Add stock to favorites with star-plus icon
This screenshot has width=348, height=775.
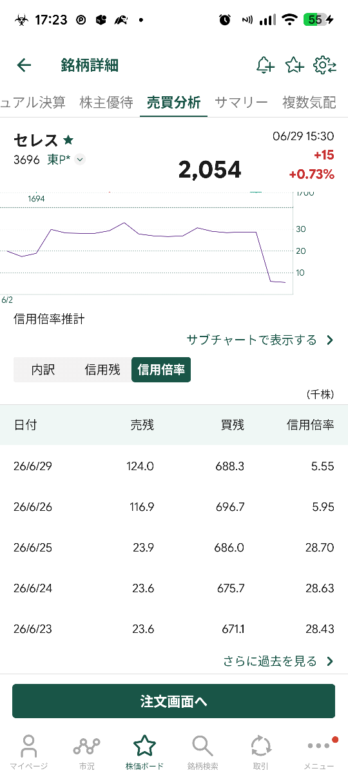(294, 65)
